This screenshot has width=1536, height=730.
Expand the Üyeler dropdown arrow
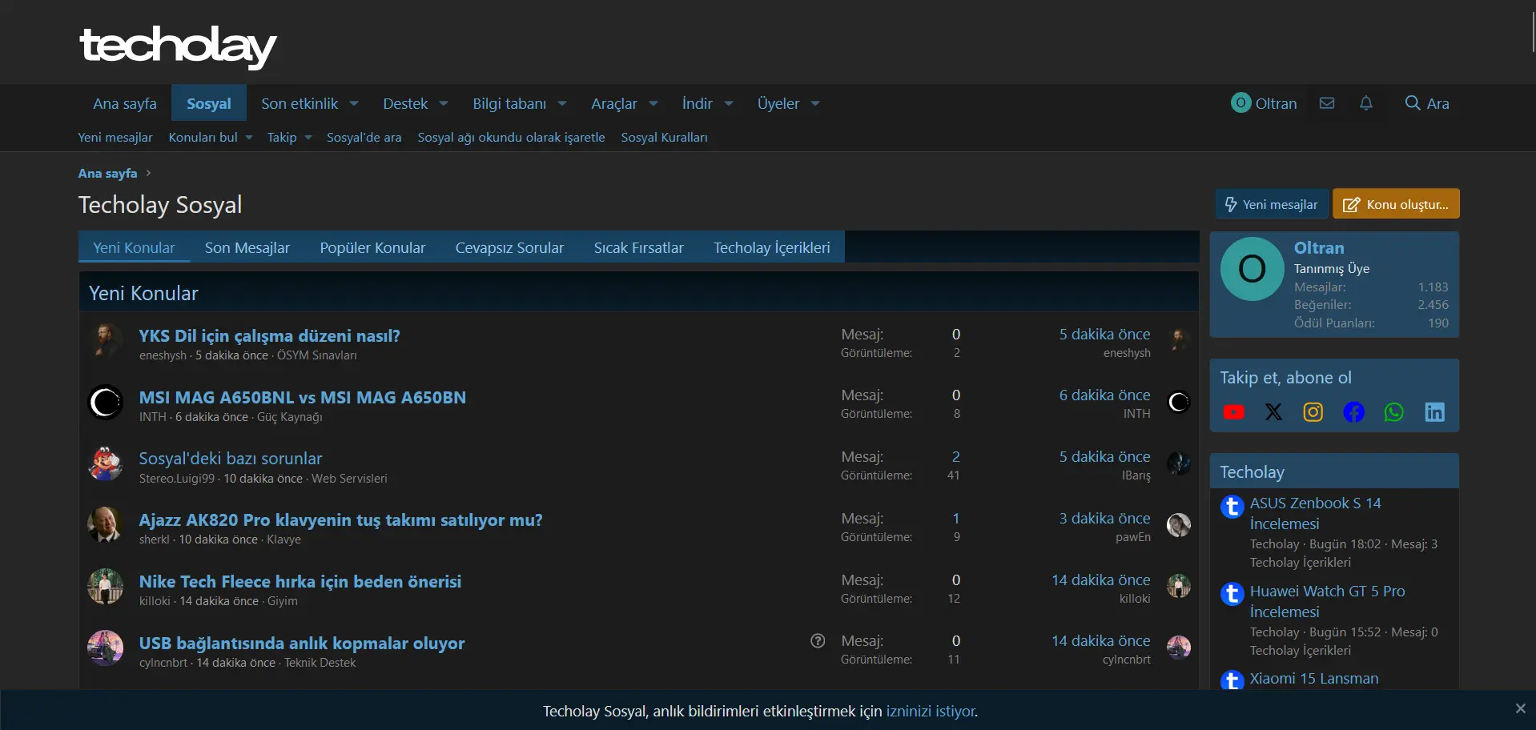pos(815,104)
